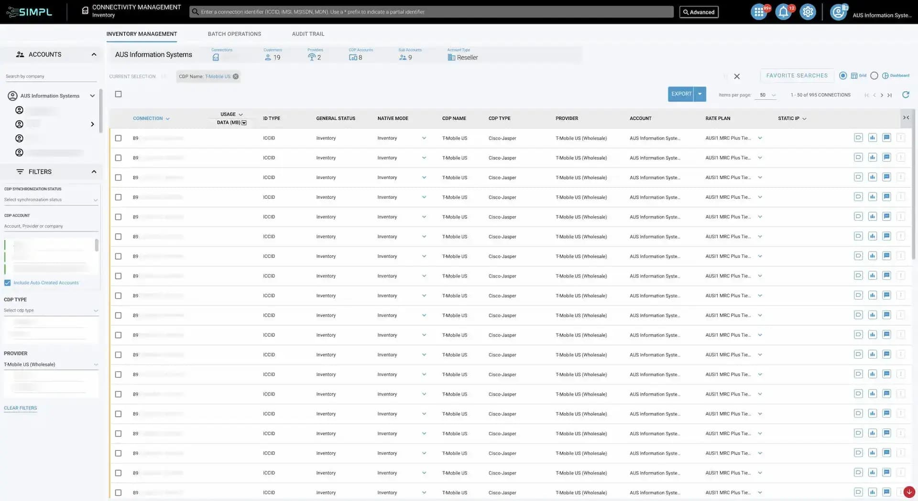Screen dimensions: 918x501
Task: Open the Items per page dropdown
Action: click(x=767, y=95)
